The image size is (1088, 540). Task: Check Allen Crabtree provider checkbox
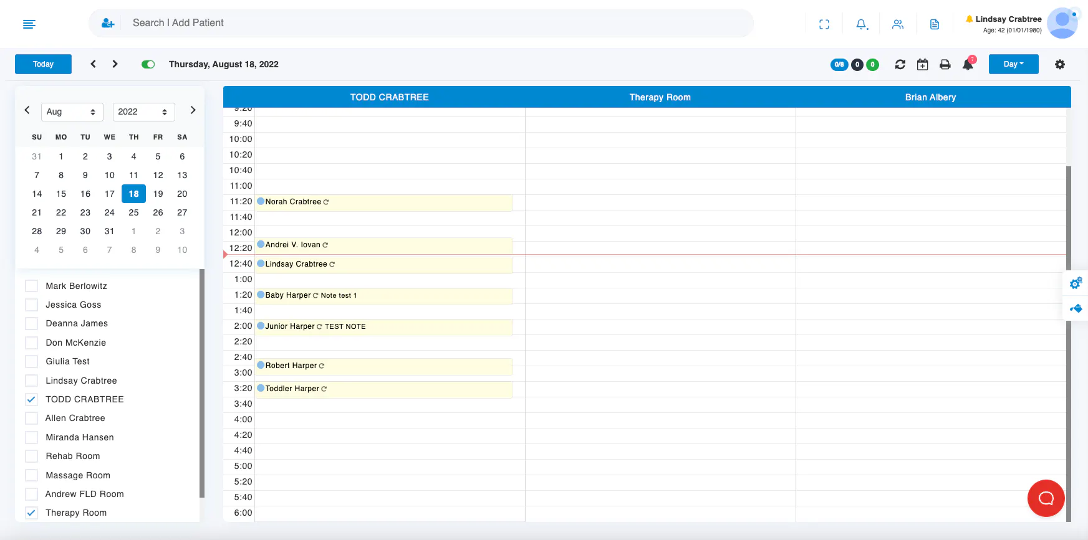pyautogui.click(x=31, y=418)
